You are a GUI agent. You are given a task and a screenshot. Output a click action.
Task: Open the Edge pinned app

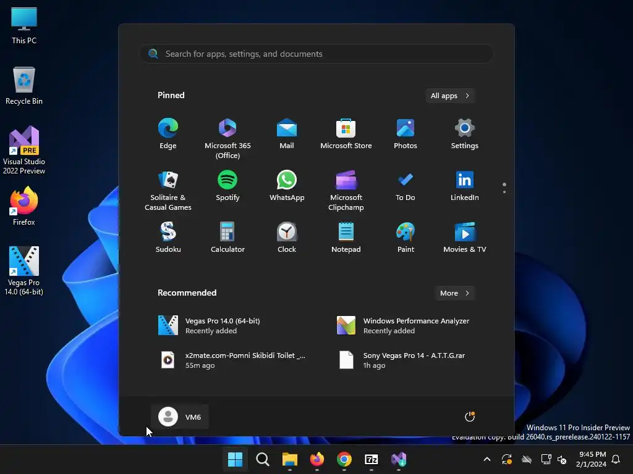[168, 134]
